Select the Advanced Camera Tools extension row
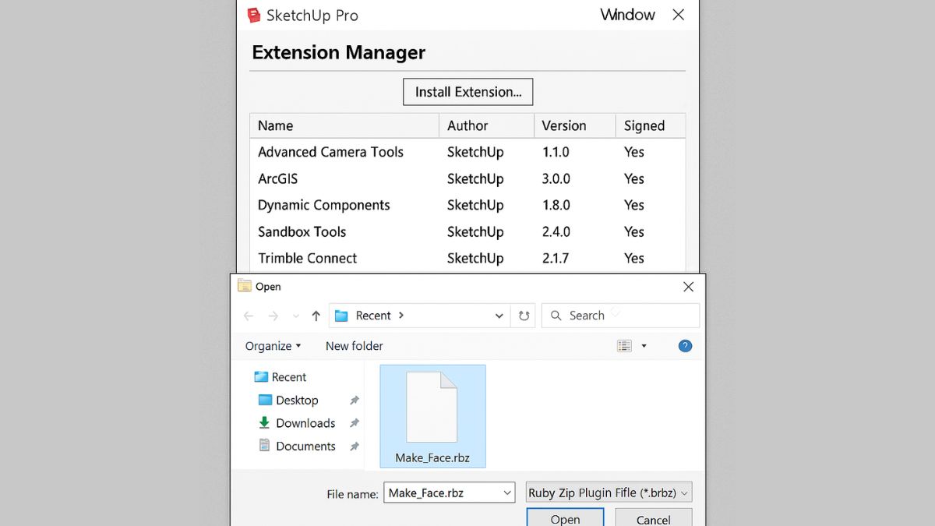This screenshot has height=526, width=935. click(x=467, y=152)
